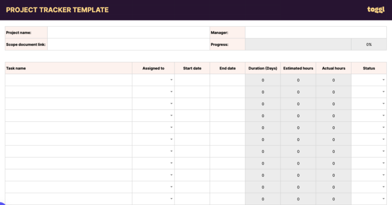Select the first row Actual hours cell

tap(334, 80)
